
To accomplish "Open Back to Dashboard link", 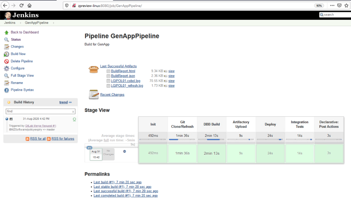I will (x=25, y=32).
